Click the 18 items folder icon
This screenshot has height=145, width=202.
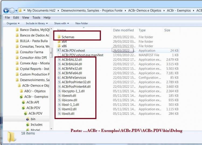click(x=11, y=137)
